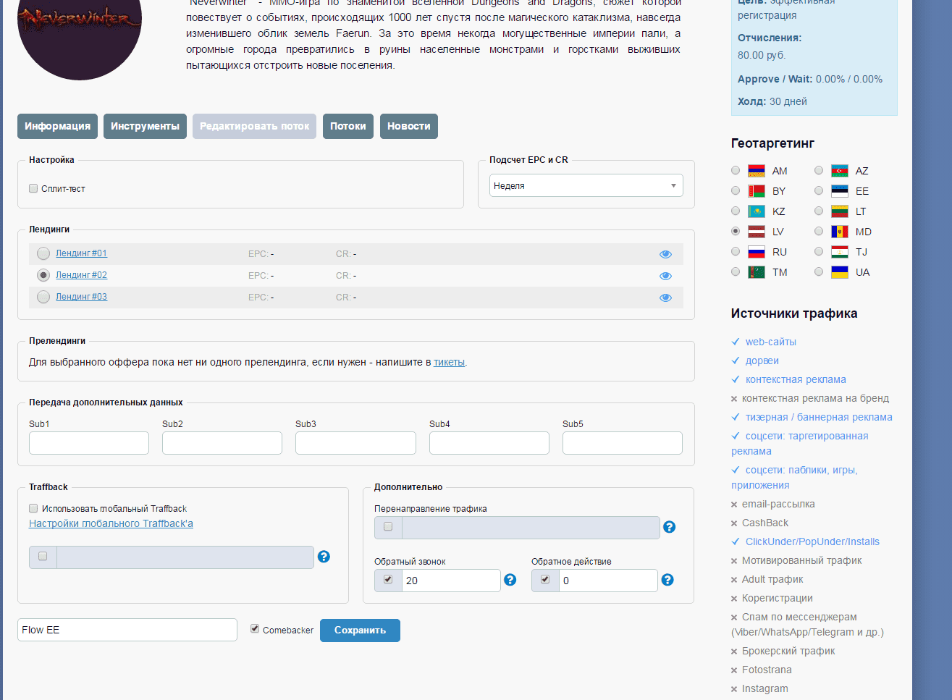Open the Лендинг #01 link

click(81, 253)
